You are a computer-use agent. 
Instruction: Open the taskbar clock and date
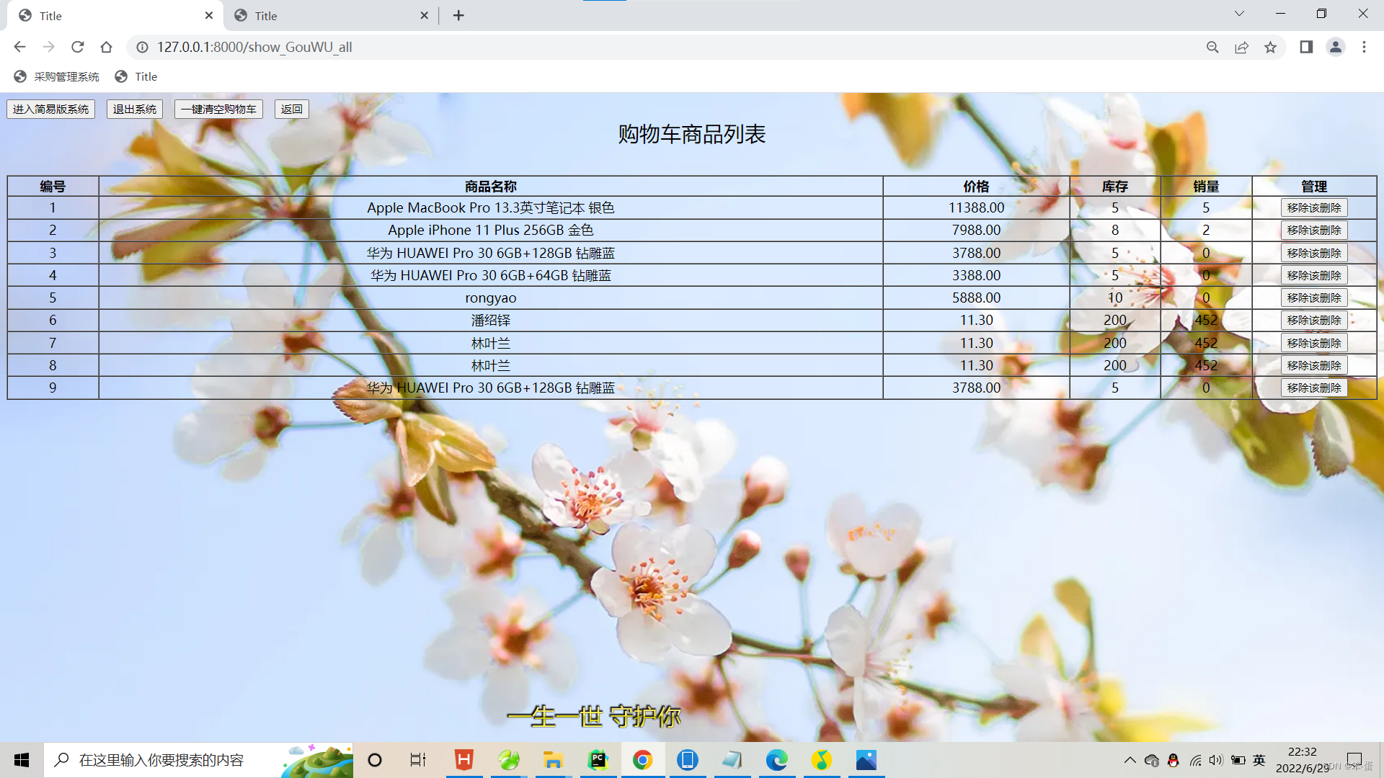tap(1302, 760)
